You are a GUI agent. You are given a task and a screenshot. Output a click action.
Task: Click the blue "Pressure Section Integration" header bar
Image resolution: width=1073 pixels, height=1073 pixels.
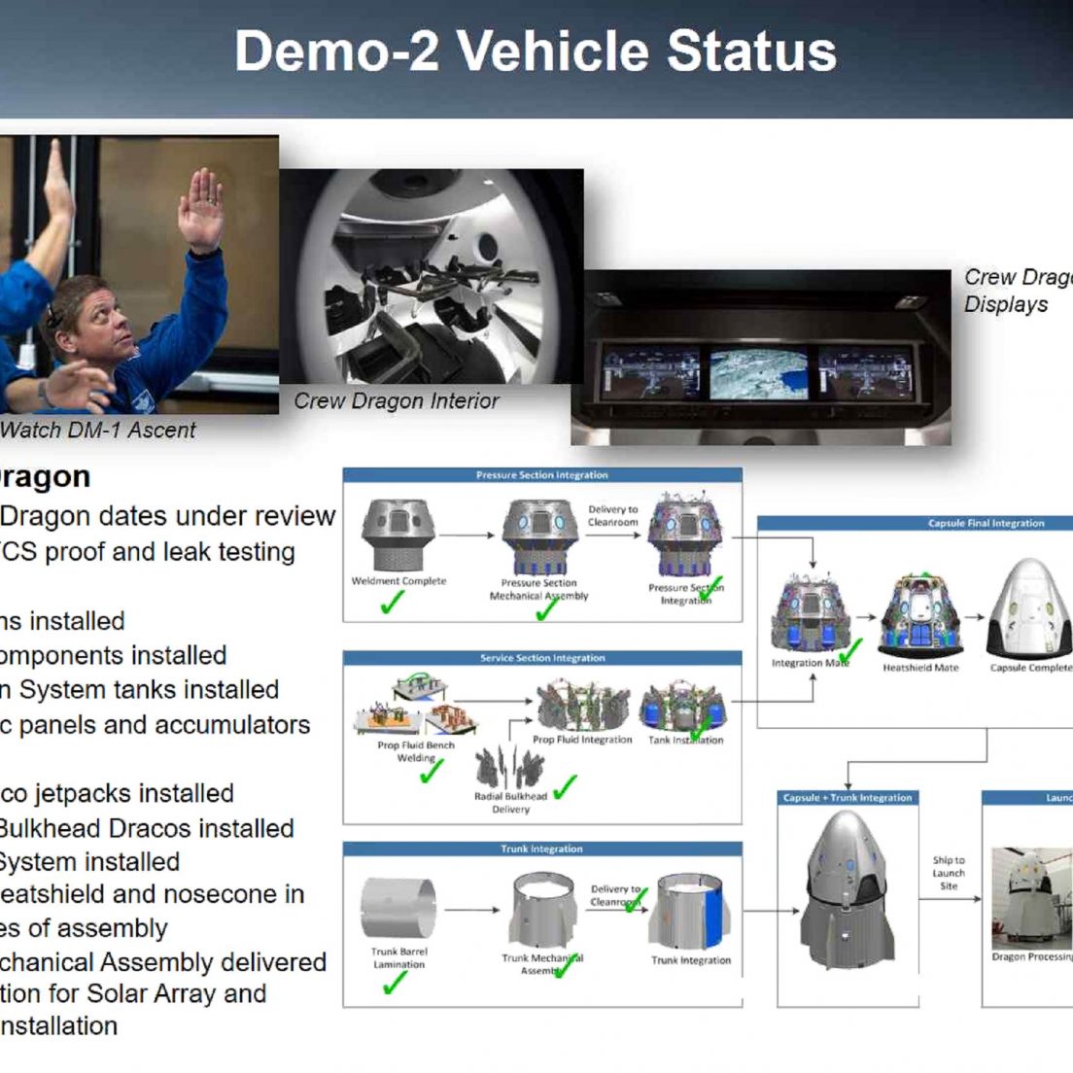tap(542, 475)
